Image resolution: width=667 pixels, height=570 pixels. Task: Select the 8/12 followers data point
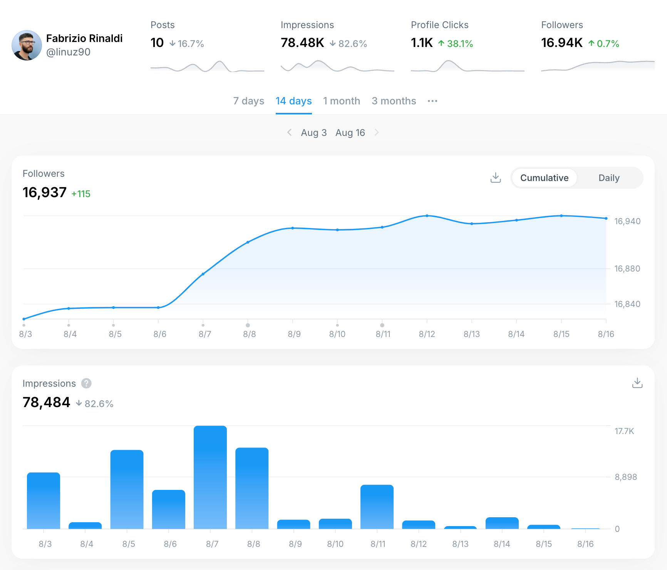point(427,216)
